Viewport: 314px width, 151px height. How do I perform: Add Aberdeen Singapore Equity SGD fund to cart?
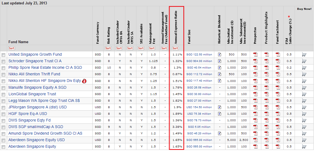(x=304, y=147)
